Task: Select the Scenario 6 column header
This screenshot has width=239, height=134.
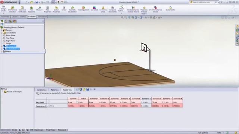Action: (x=146, y=99)
